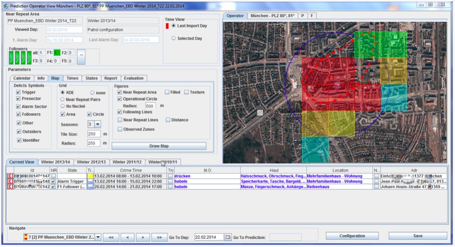Viewport: 455px width, 247px height.
Task: Open the Seasons dropdown
Action: (97, 125)
